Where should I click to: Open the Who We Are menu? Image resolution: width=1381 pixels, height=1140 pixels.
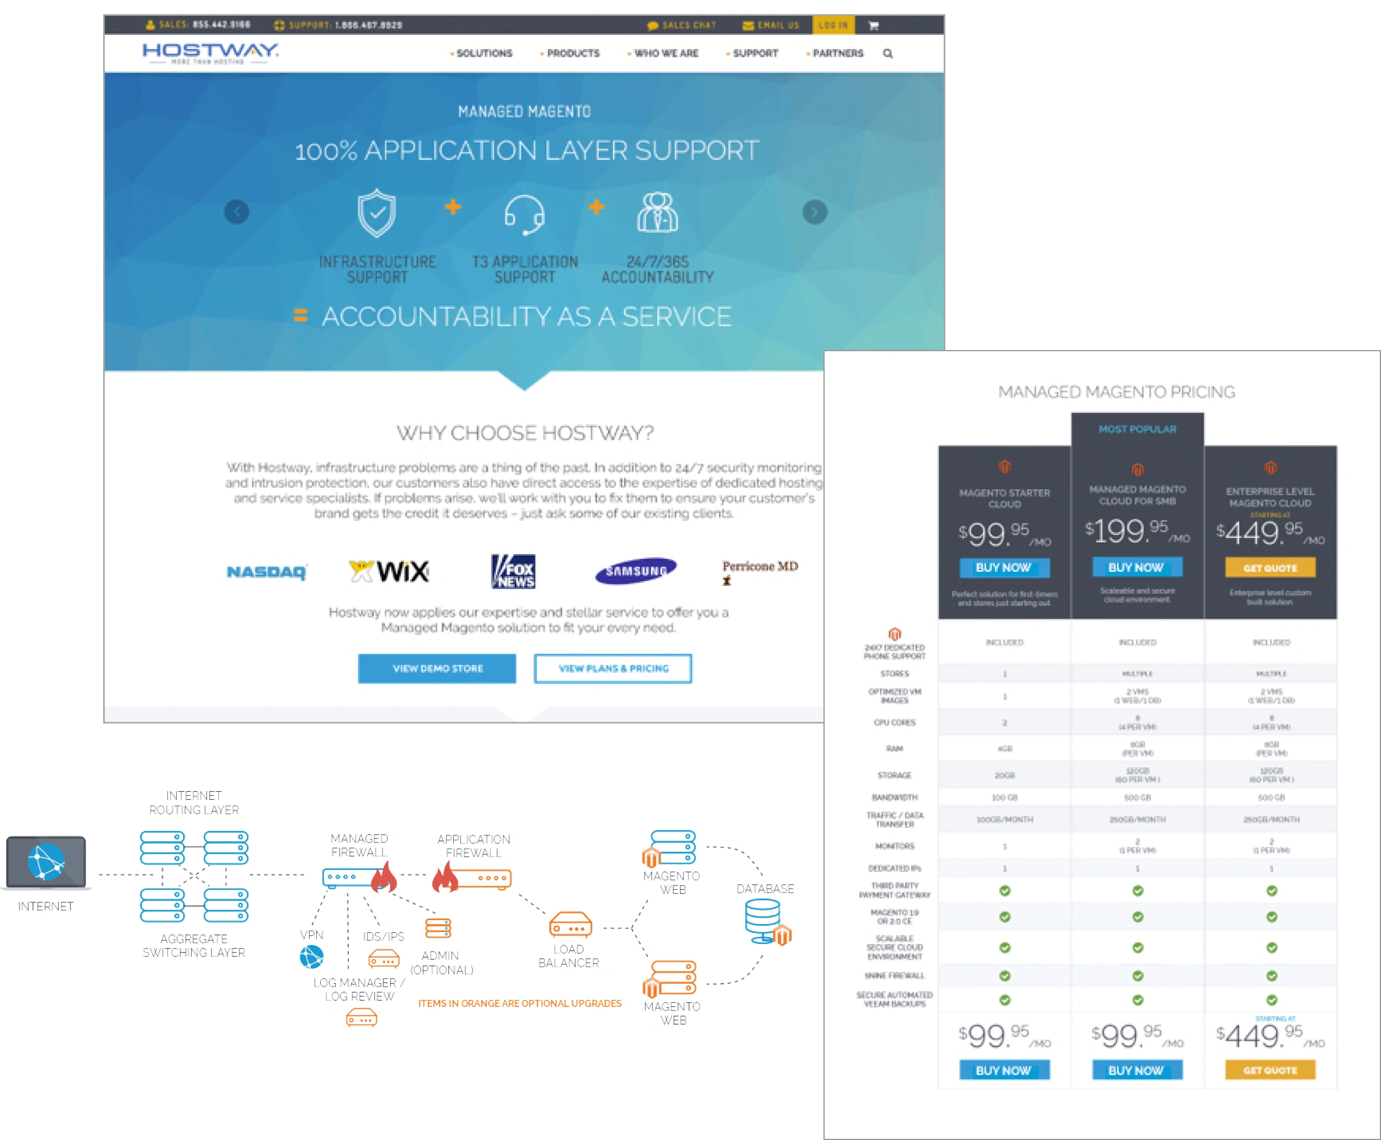(664, 53)
